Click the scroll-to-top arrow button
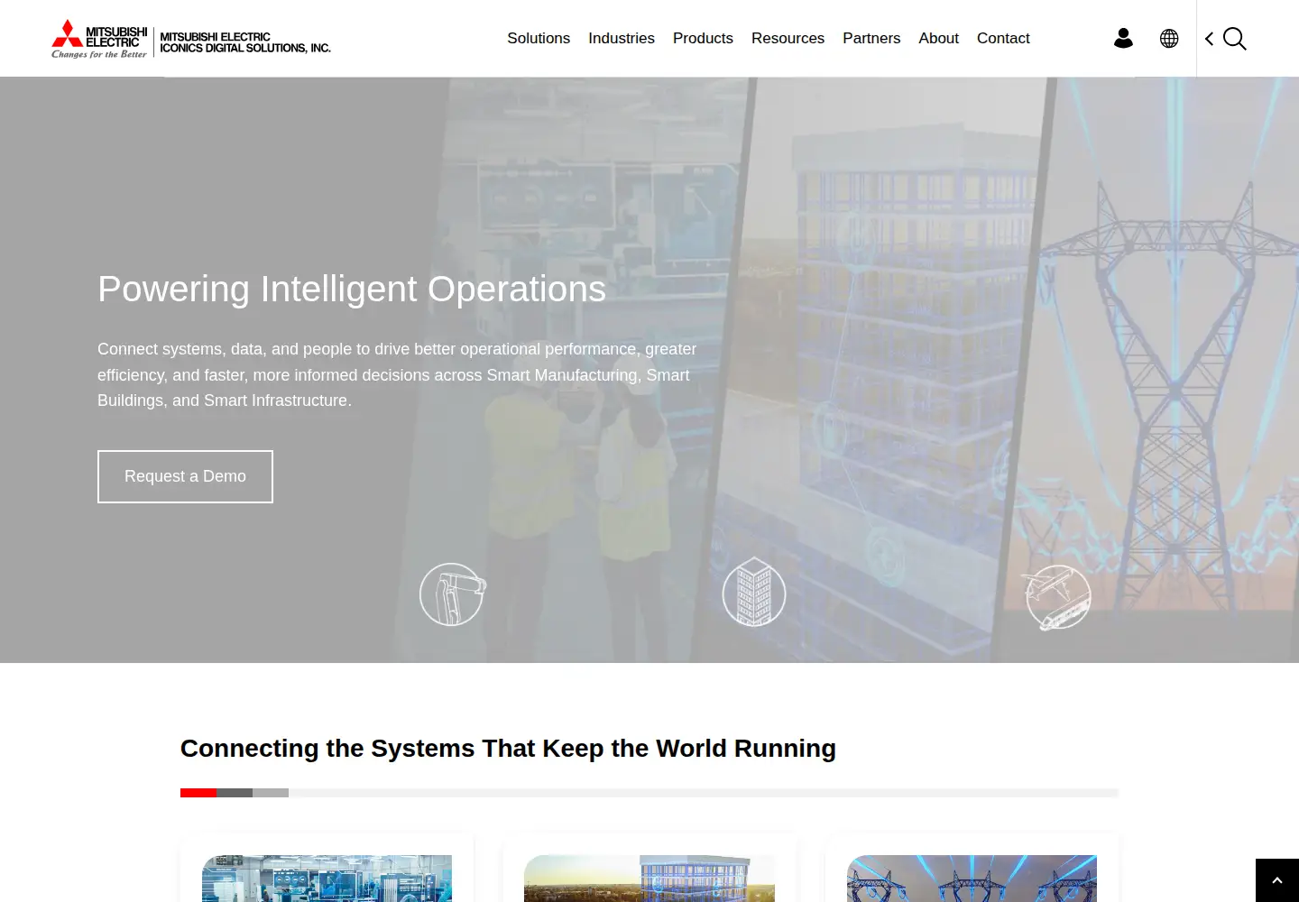 coord(1277,880)
